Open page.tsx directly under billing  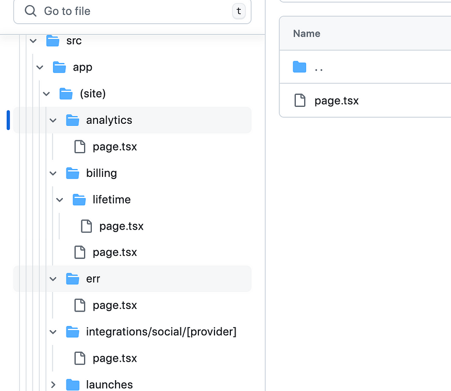point(115,253)
